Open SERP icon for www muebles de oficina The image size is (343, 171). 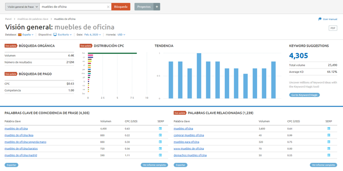(x=328, y=149)
